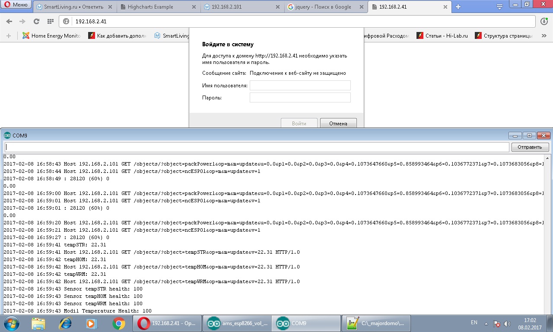Click the Arduino icon in COM9 title bar
The width and height of the screenshot is (553, 332).
point(7,135)
